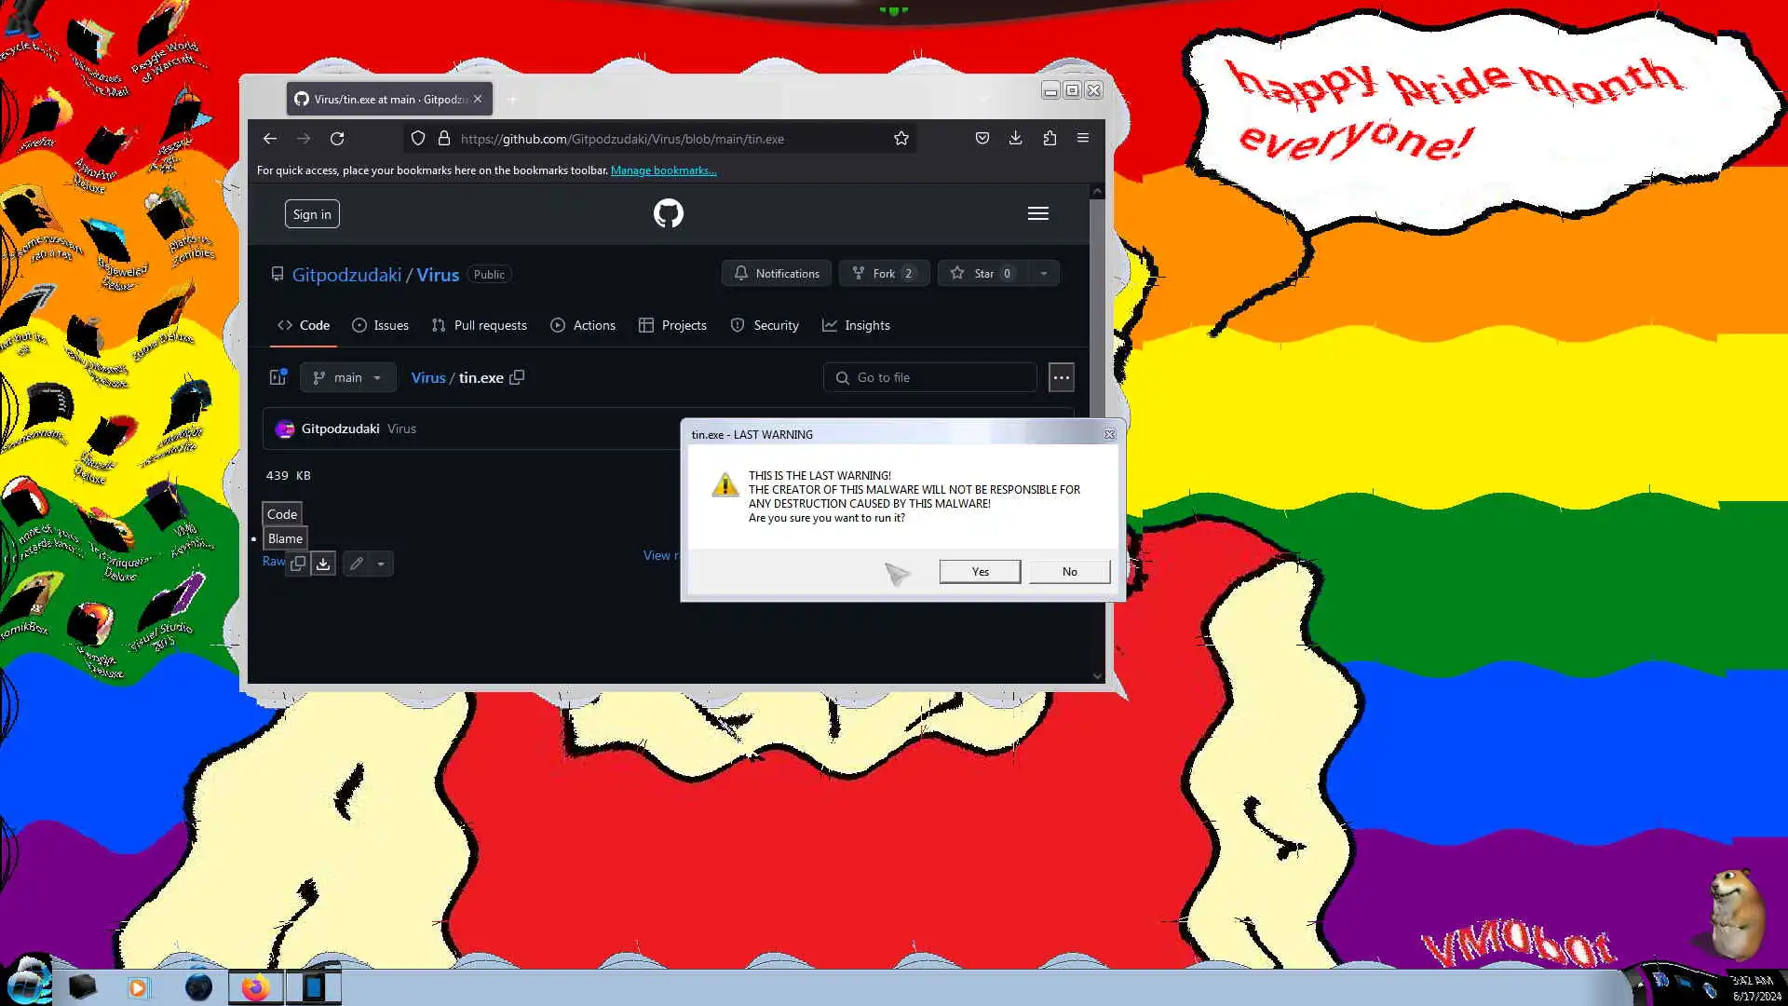Expand the edit file options dropdown
1788x1006 pixels.
380,564
